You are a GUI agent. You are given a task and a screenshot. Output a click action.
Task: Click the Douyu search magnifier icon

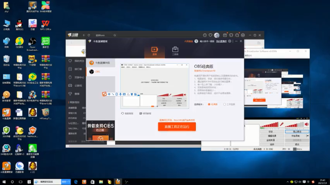coord(114,35)
